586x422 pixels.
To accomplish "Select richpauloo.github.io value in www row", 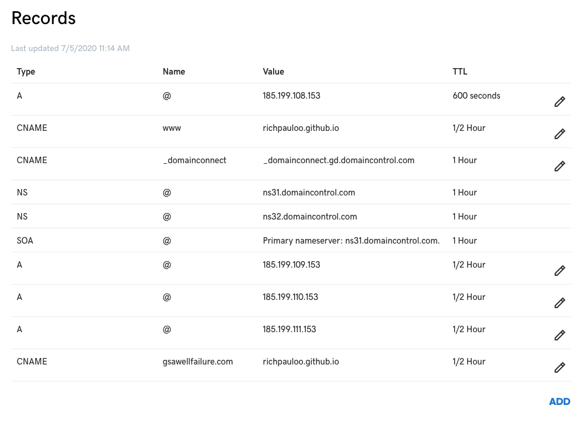I will tap(301, 128).
